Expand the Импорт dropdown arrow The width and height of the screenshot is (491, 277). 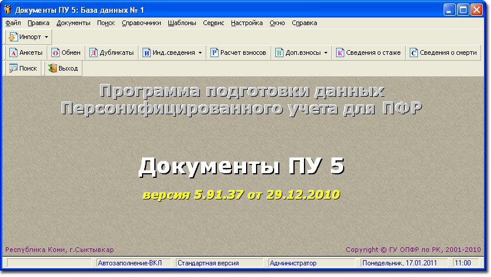coord(46,37)
